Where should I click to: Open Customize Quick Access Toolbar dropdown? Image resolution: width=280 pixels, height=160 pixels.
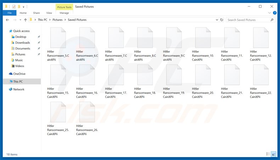click(23, 6)
